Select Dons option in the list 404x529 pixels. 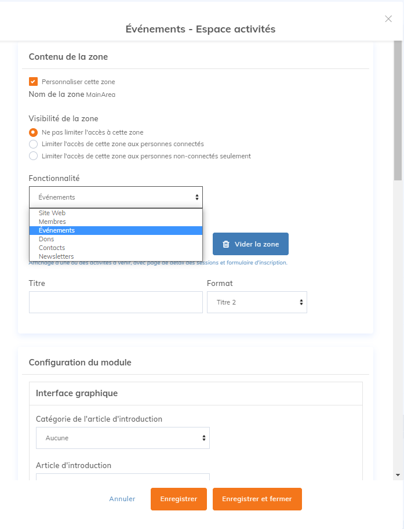46,239
